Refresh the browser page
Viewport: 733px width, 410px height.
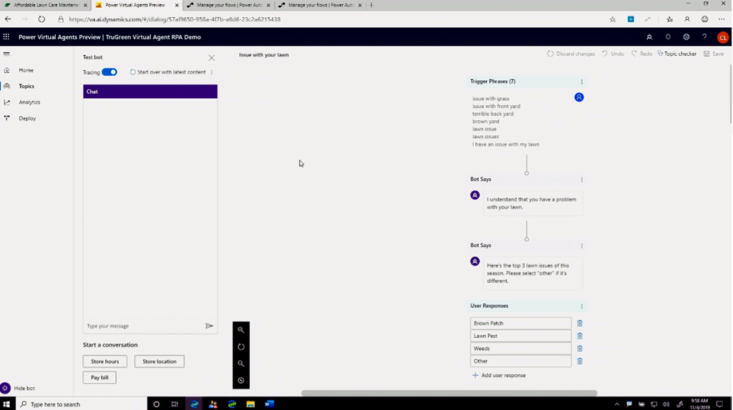[42, 19]
